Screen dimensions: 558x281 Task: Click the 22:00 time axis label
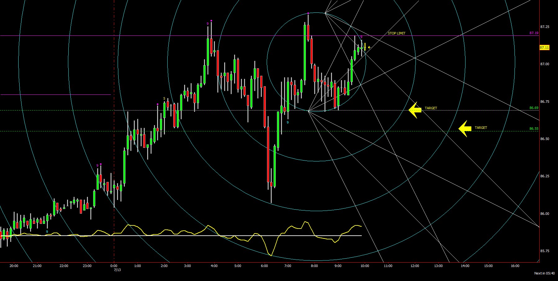[x=64, y=266]
